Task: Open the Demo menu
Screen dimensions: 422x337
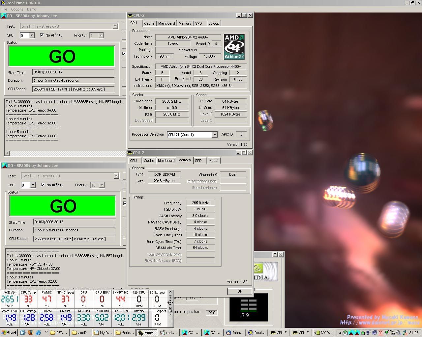Action: 32,9
